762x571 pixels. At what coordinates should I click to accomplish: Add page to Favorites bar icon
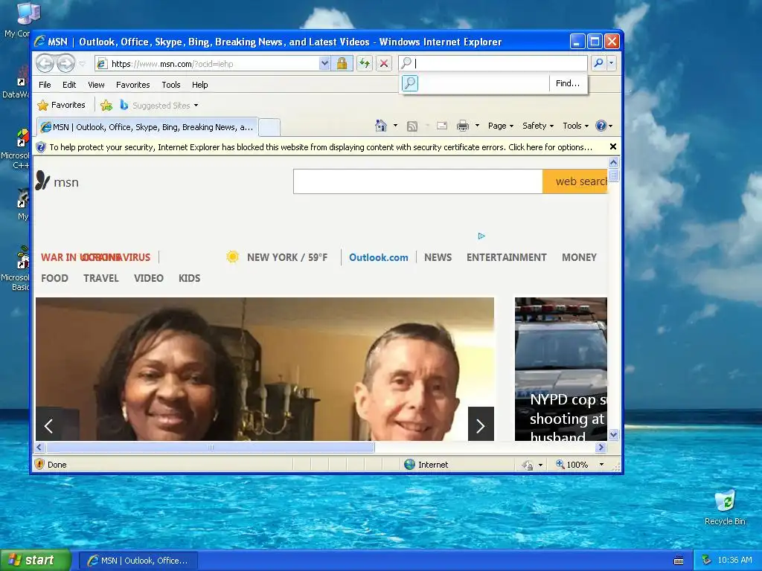[x=106, y=105]
